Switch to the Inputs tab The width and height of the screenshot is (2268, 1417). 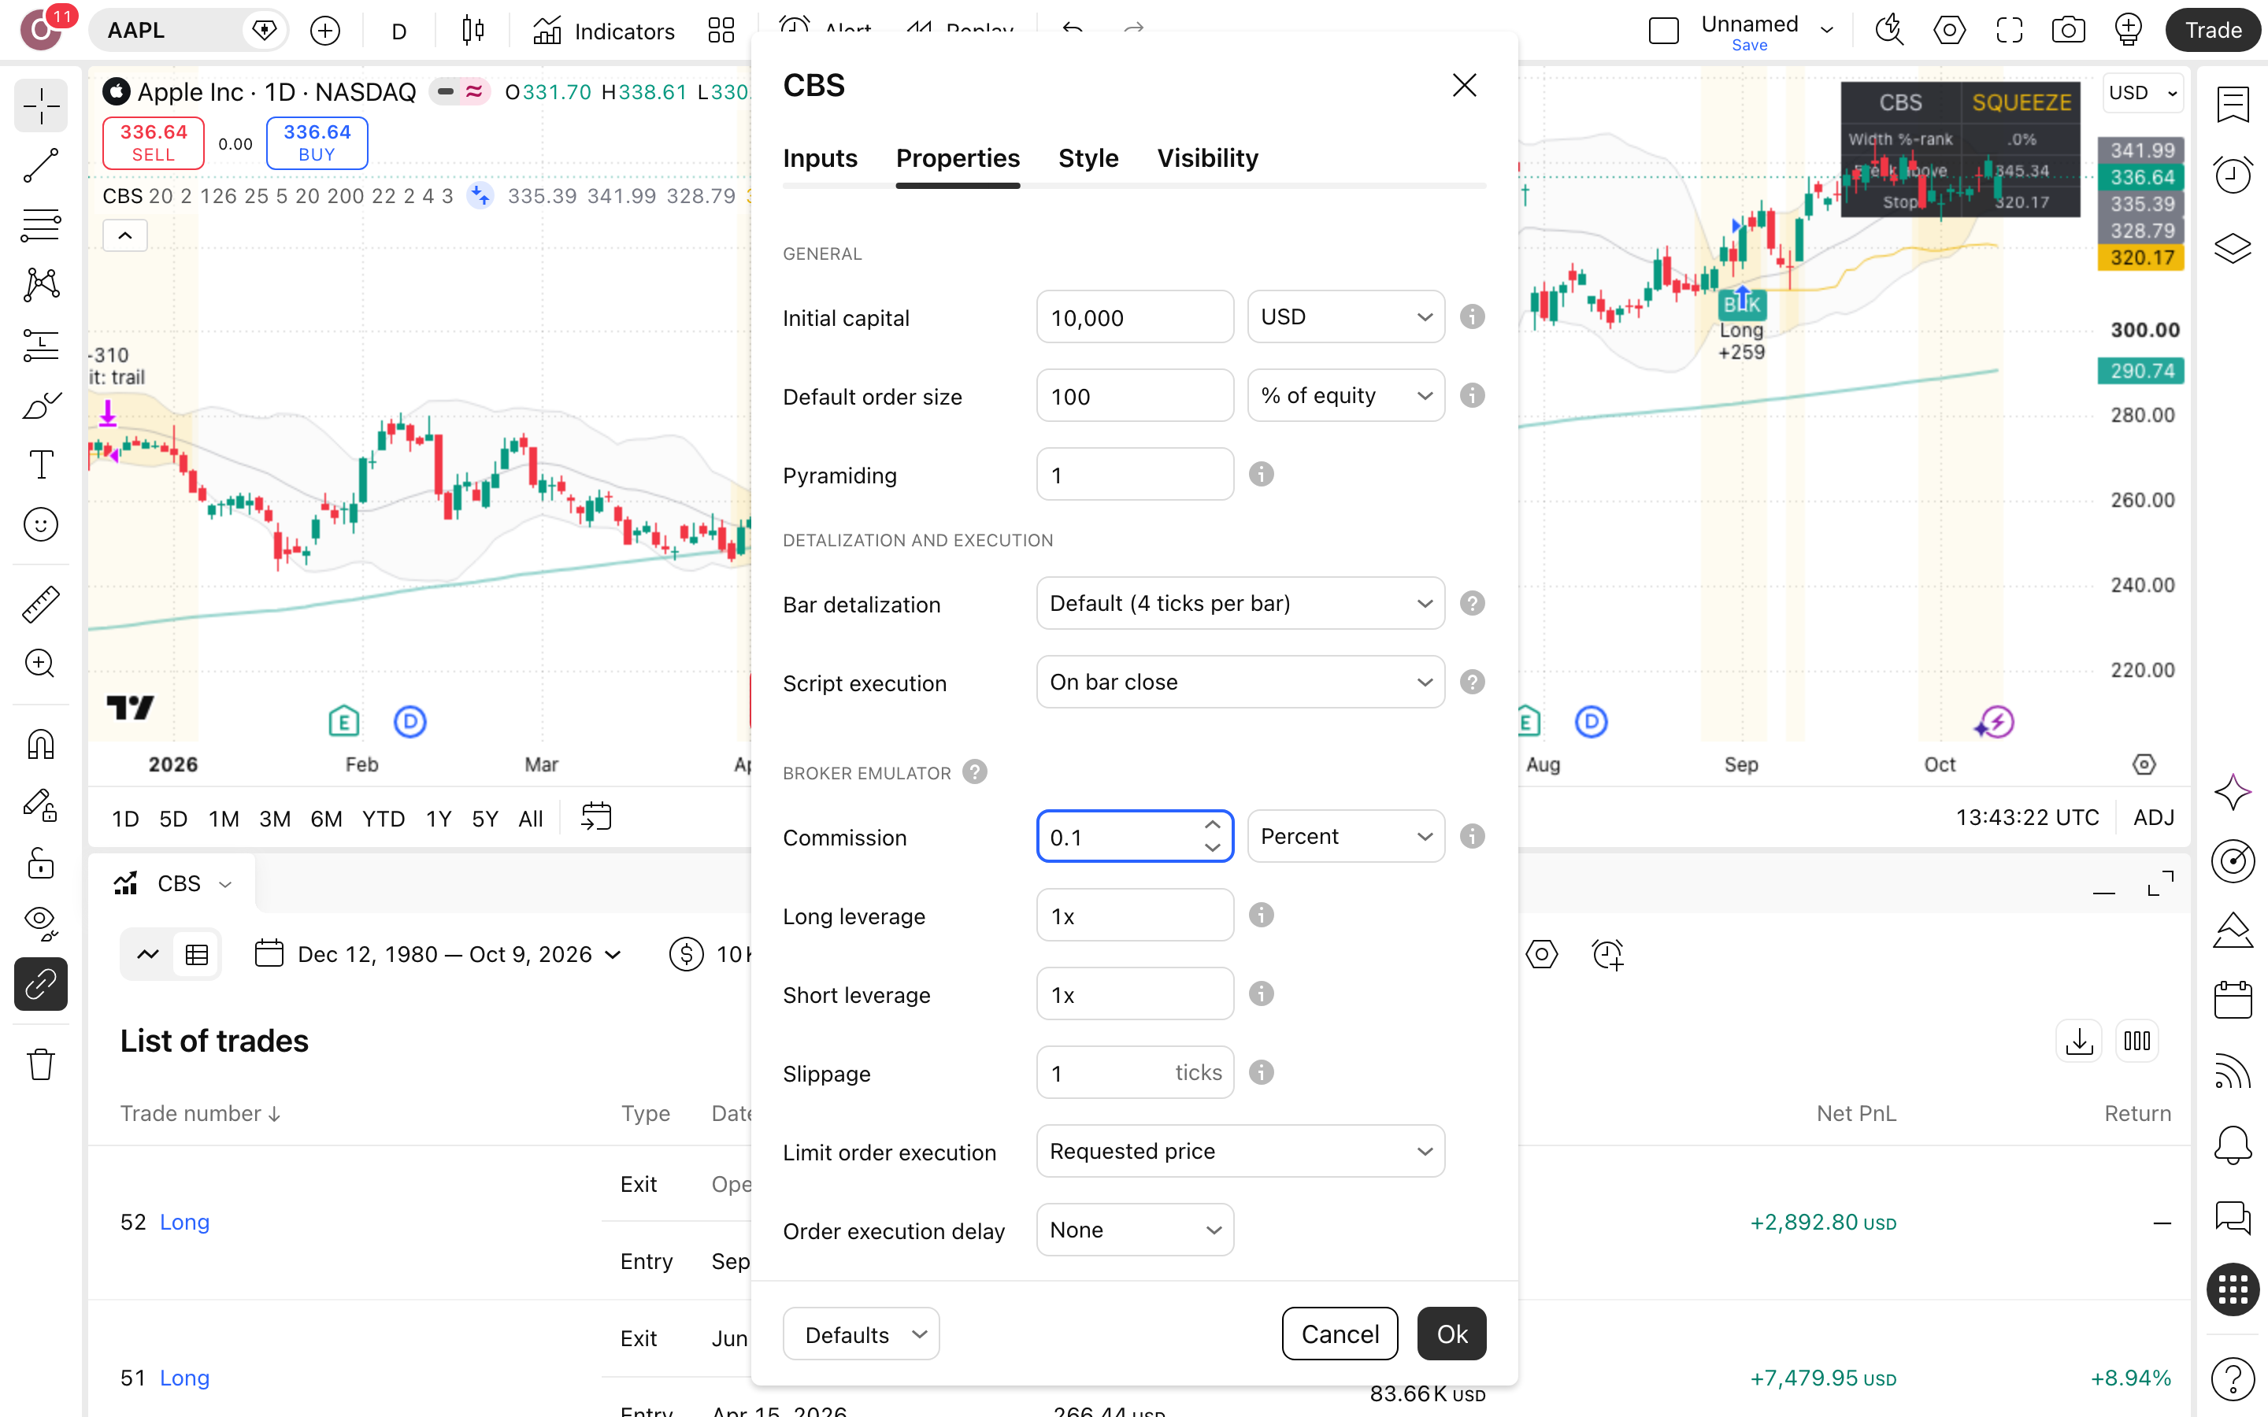pyautogui.click(x=820, y=158)
